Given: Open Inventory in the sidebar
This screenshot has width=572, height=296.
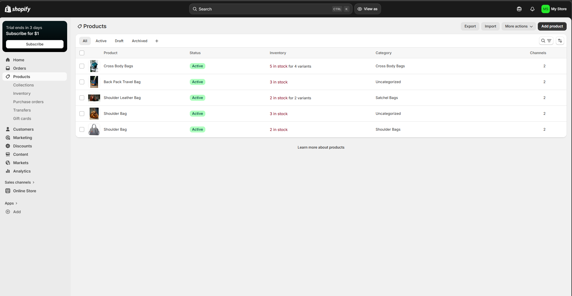Looking at the screenshot, I should click(22, 93).
